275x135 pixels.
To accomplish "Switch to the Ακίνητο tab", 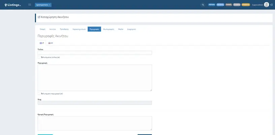I will (x=53, y=29).
